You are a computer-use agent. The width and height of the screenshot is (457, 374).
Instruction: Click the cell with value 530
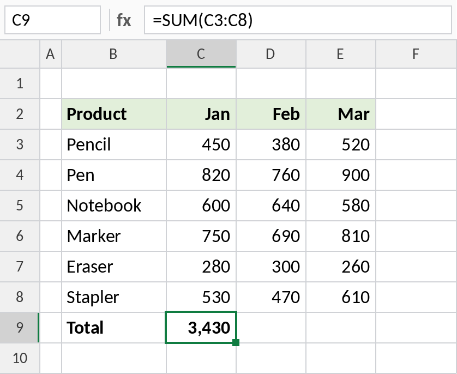click(x=201, y=297)
